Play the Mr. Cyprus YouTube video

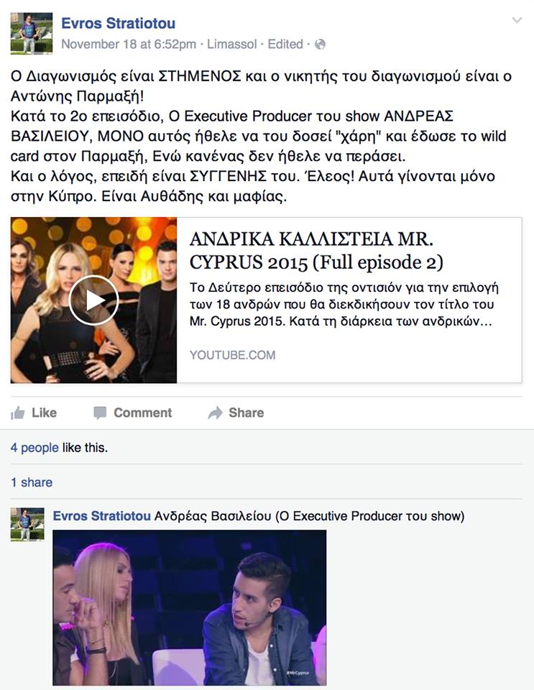coord(93,300)
